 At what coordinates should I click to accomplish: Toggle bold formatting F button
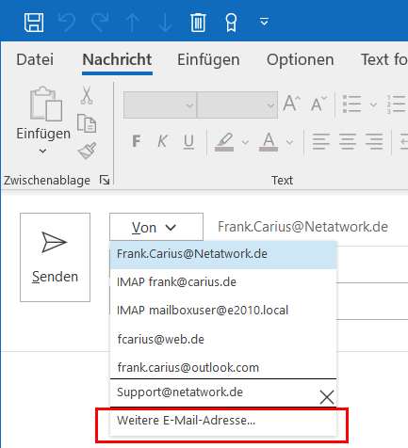click(137, 141)
